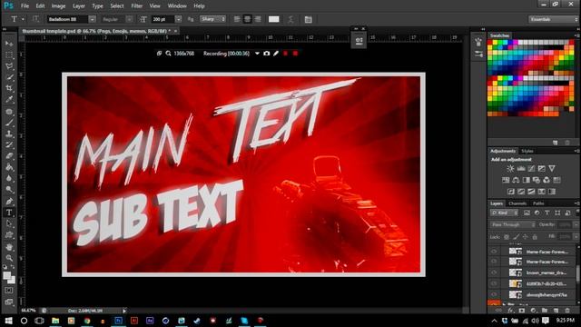Image resolution: width=581 pixels, height=327 pixels.
Task: Select the Path Selection tool
Action: [9, 223]
